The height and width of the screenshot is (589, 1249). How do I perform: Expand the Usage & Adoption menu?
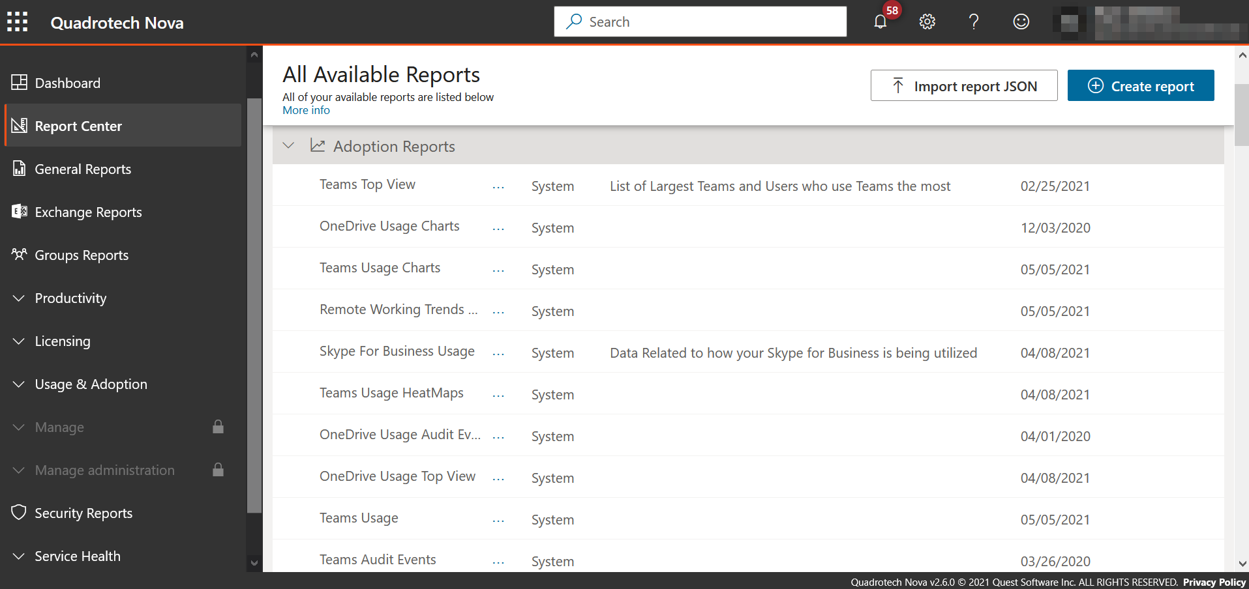coord(19,384)
